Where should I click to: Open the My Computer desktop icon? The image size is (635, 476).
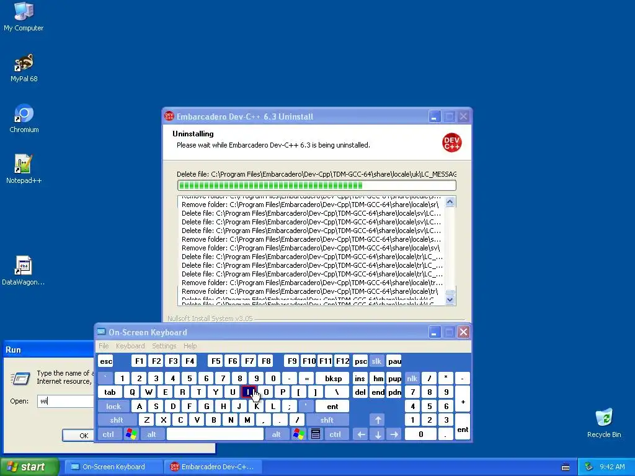coord(24,17)
